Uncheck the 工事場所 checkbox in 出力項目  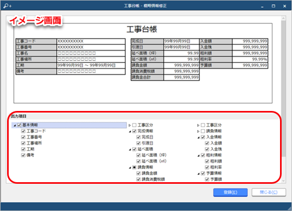pyautogui.click(x=23, y=143)
